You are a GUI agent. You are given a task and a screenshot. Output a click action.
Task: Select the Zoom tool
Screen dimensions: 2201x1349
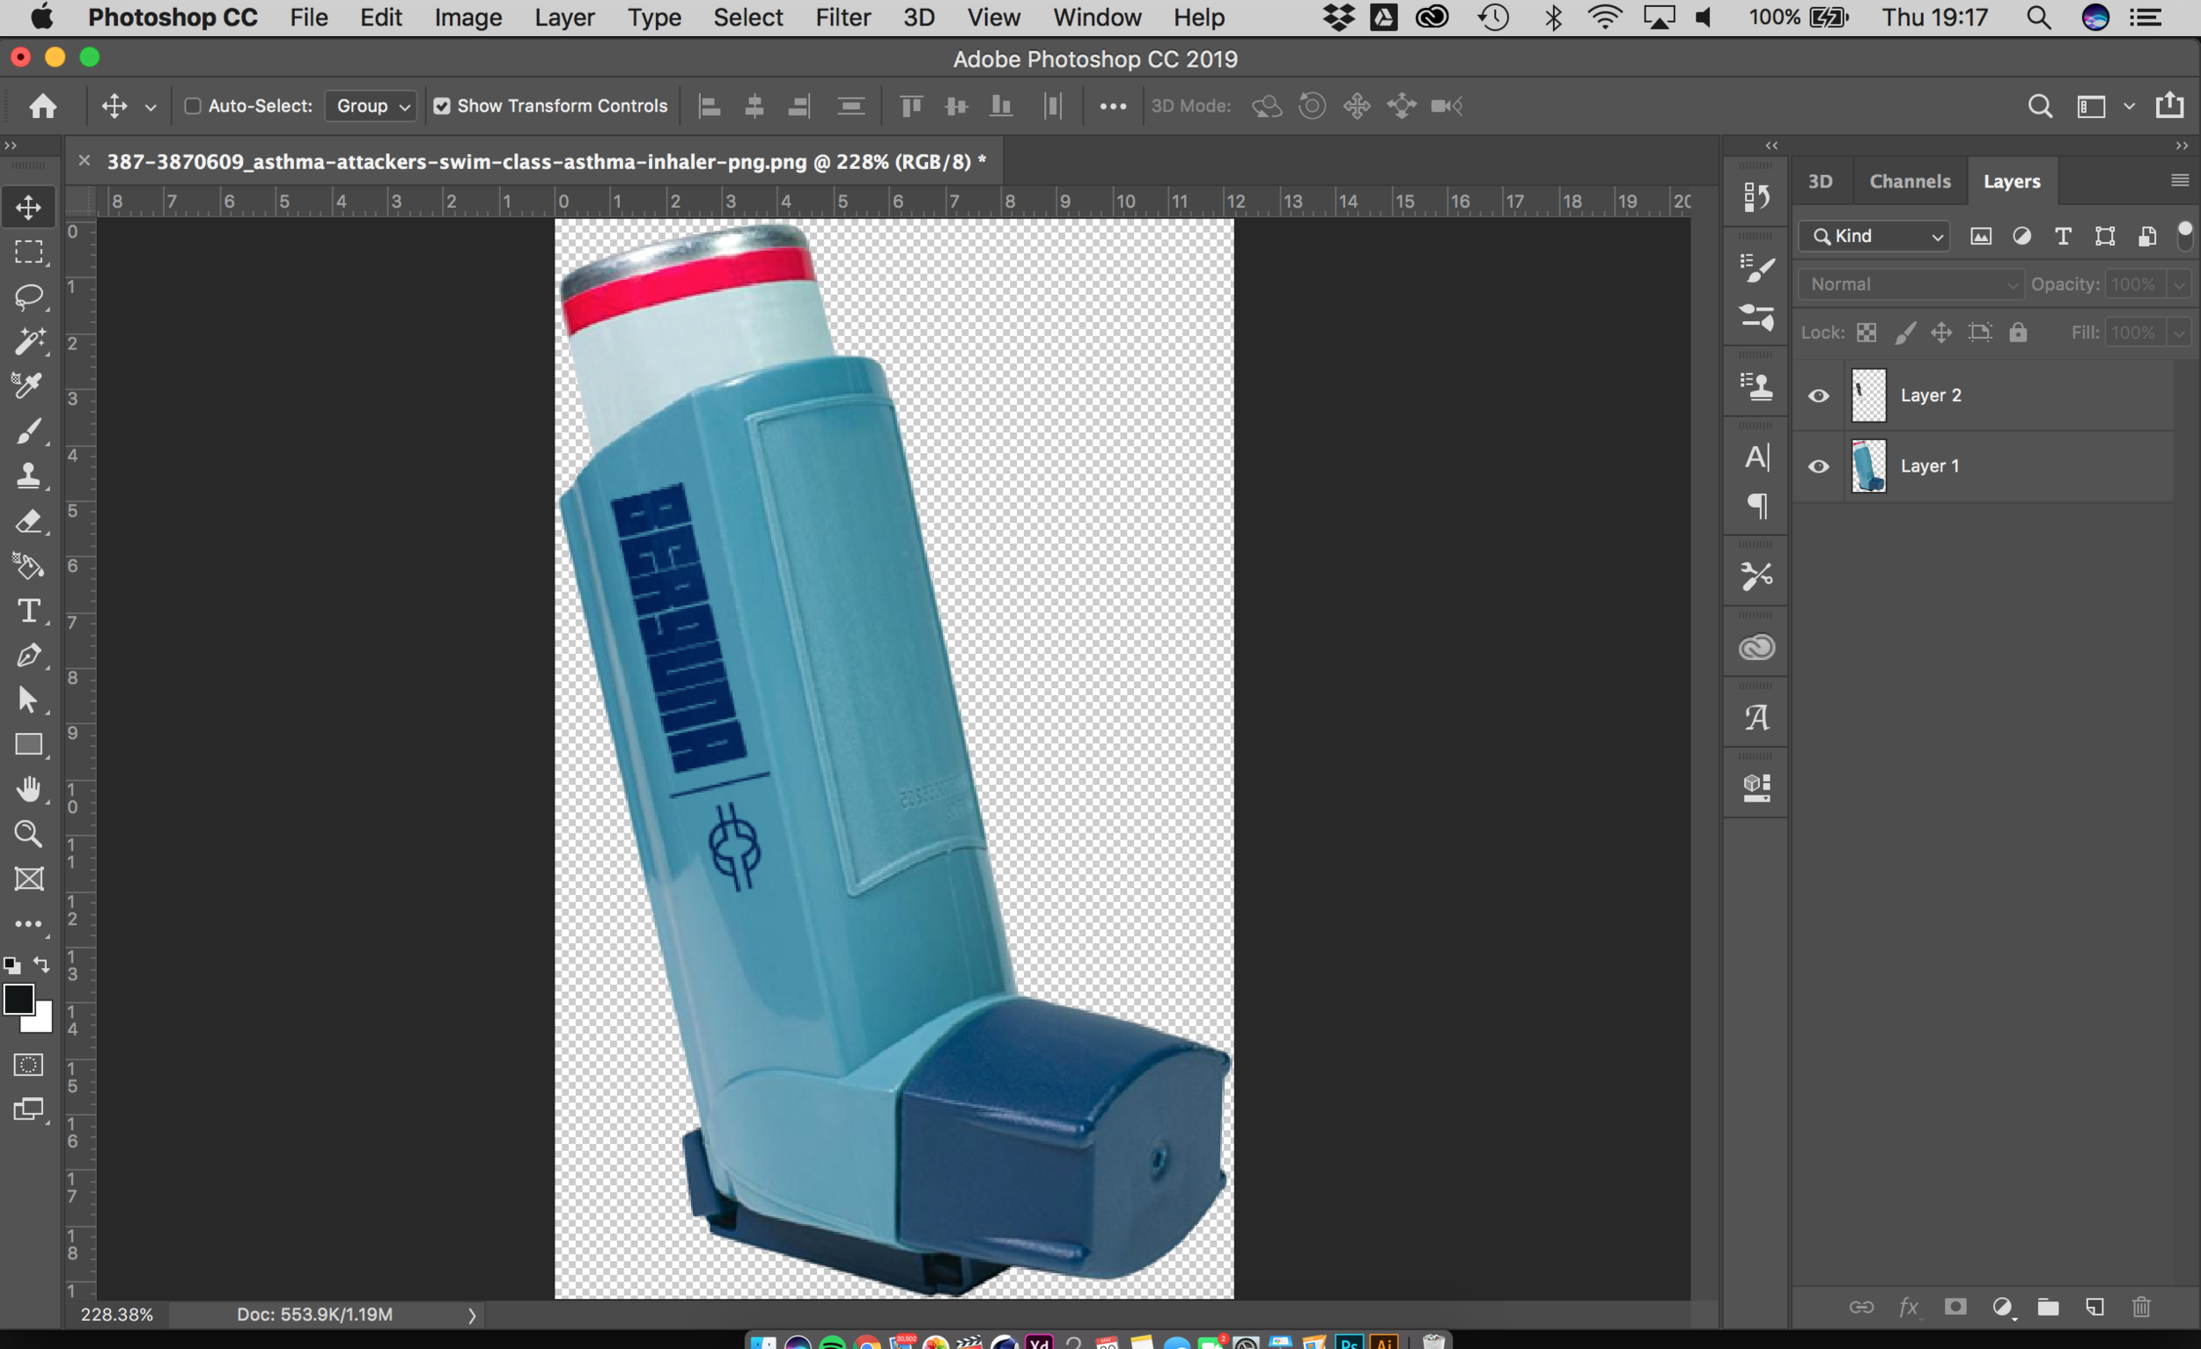click(x=28, y=834)
